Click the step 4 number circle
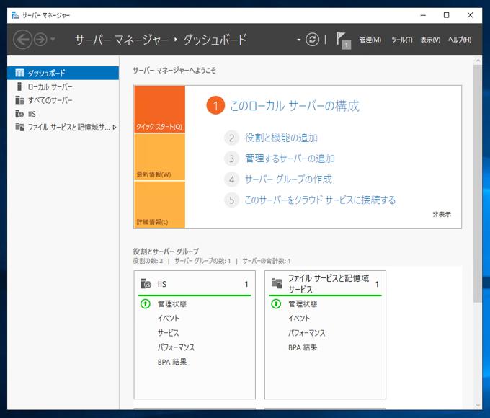490x418 pixels. [x=231, y=179]
